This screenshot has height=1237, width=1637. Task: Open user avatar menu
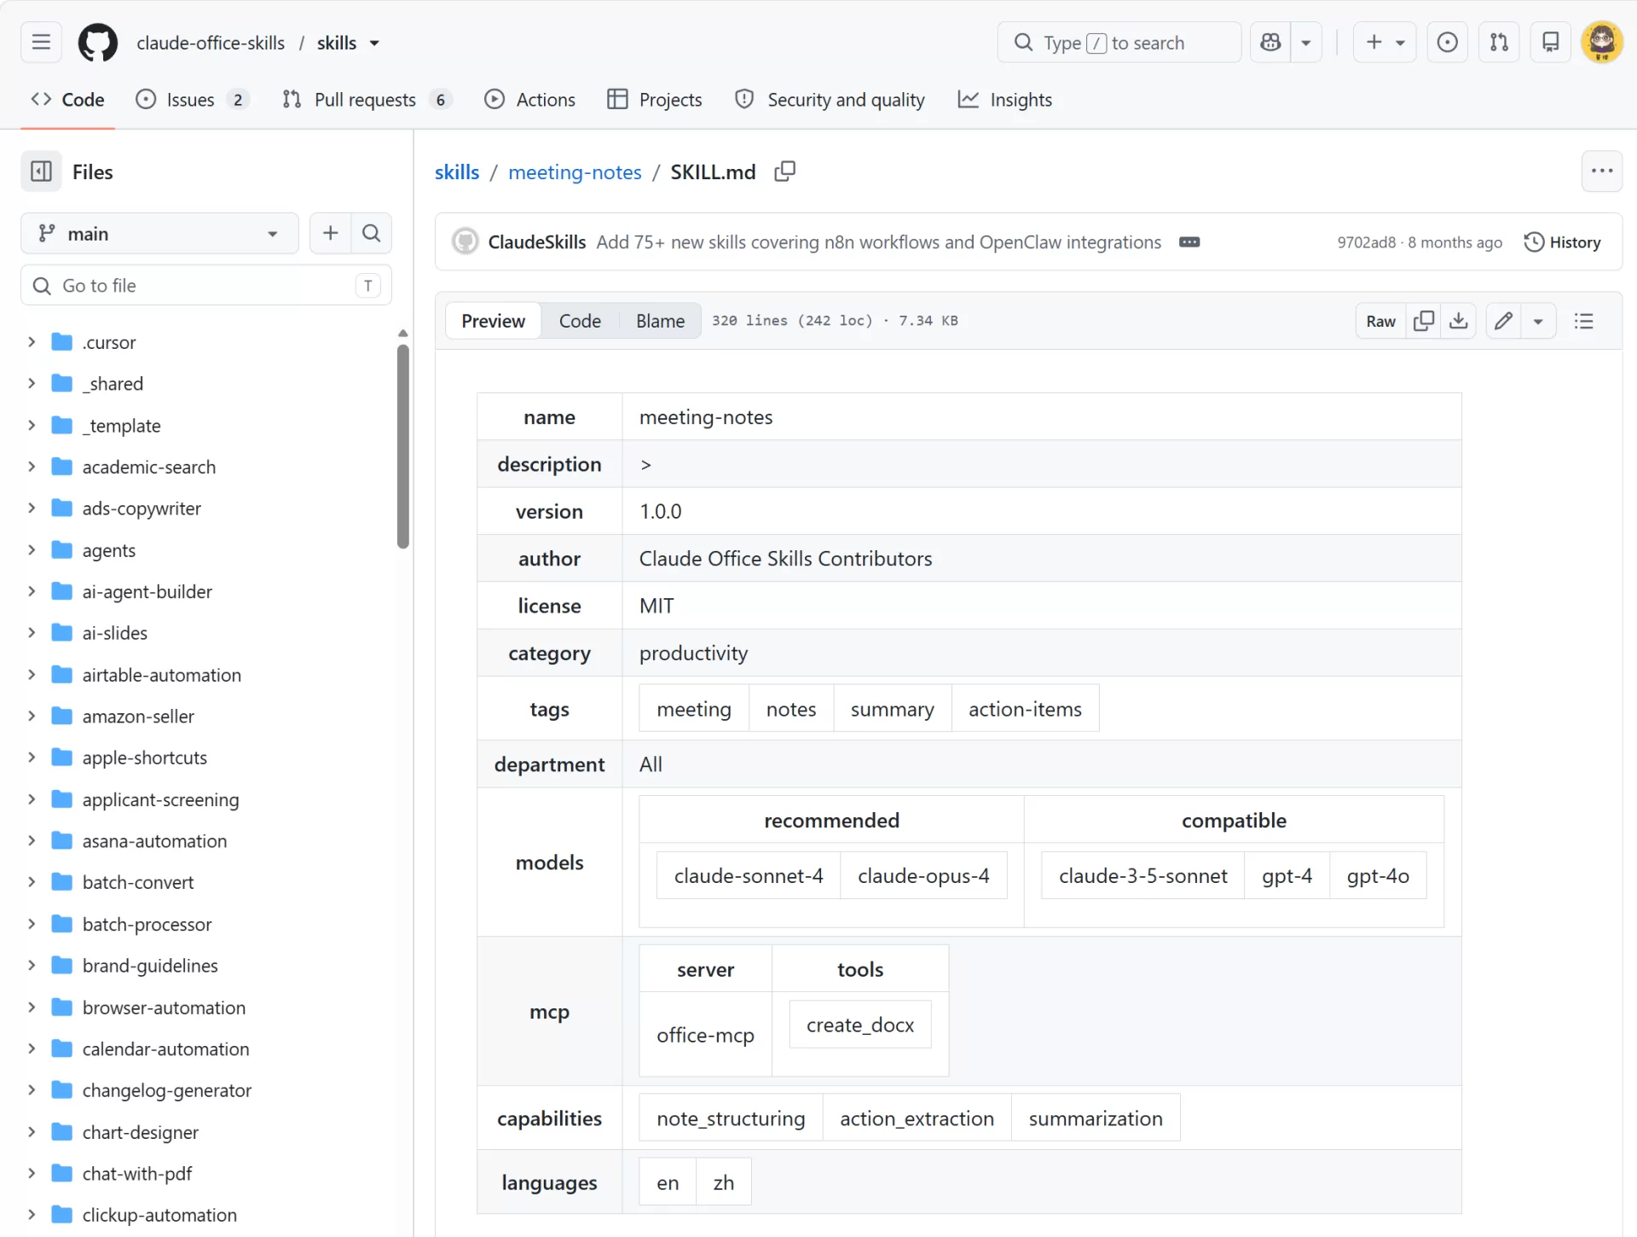[x=1602, y=42]
